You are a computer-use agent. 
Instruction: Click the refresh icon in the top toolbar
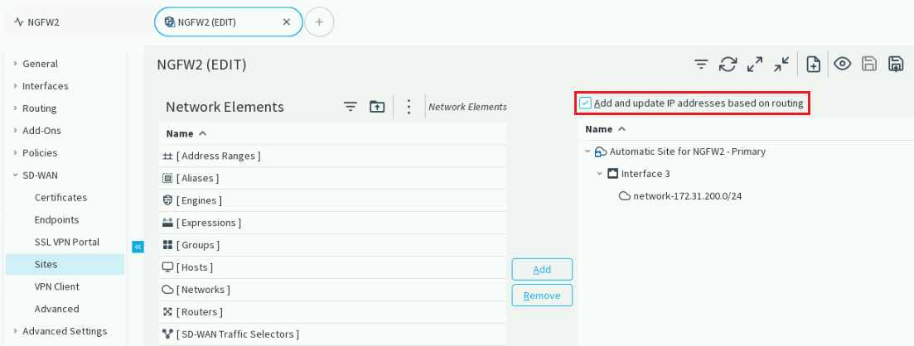point(728,64)
